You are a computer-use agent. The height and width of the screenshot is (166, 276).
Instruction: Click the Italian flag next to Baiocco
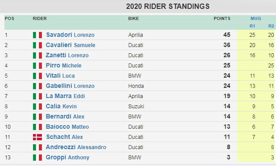(37, 127)
